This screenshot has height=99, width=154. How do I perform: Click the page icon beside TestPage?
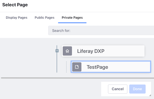tap(77, 67)
